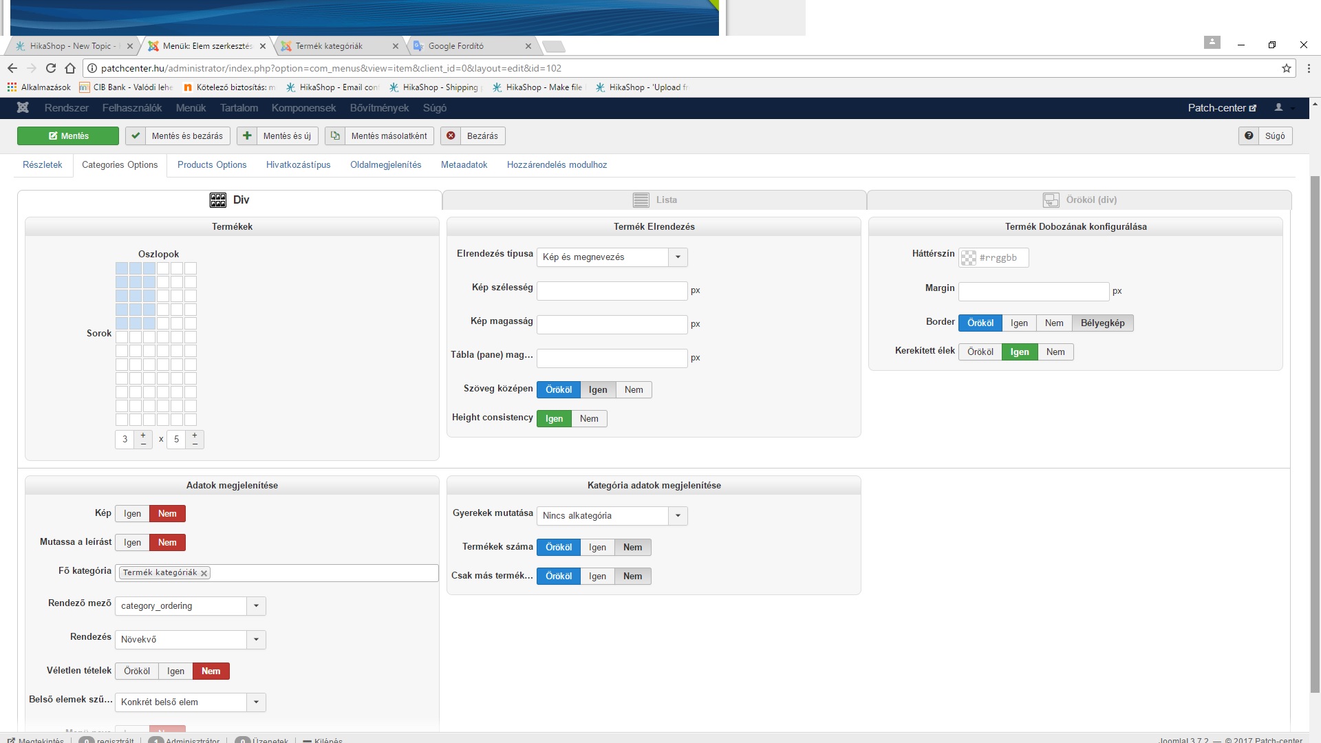Image resolution: width=1321 pixels, height=743 pixels.
Task: Open the Háttérszín color picker swatch
Action: coord(968,258)
